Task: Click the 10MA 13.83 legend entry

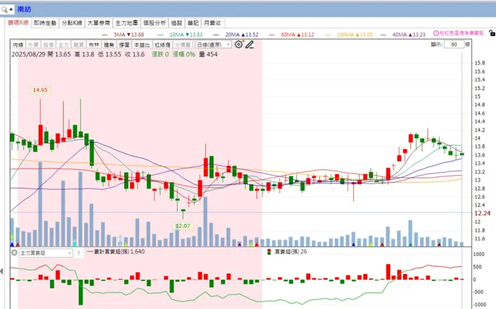Action: point(180,34)
